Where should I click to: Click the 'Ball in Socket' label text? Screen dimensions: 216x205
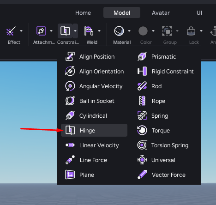tap(97, 101)
